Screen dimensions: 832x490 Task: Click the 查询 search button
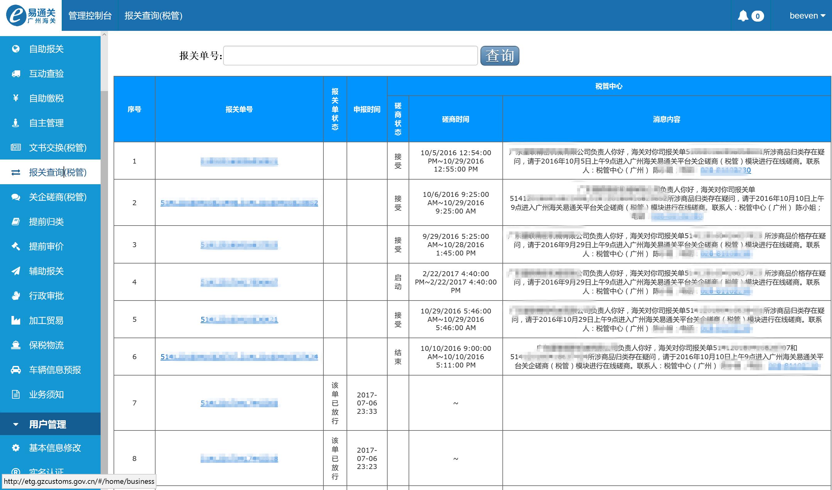[500, 56]
